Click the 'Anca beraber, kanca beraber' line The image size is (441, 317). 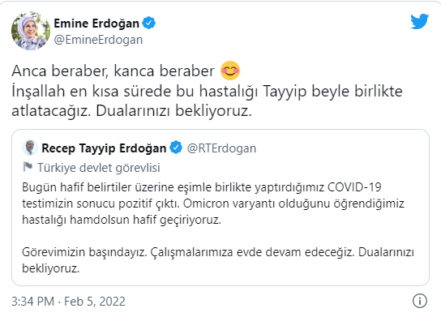click(113, 71)
